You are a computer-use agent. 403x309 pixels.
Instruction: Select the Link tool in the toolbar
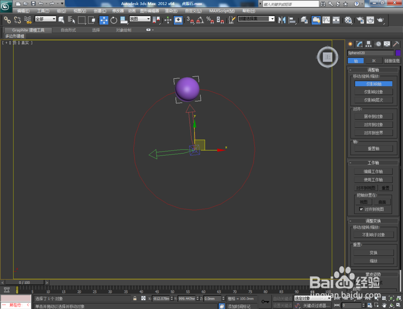point(7,20)
